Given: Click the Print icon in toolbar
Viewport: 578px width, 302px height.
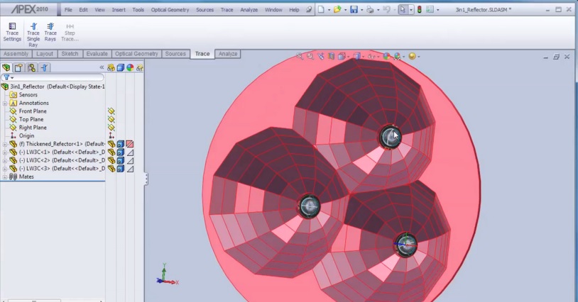Looking at the screenshot, I should [x=369, y=10].
